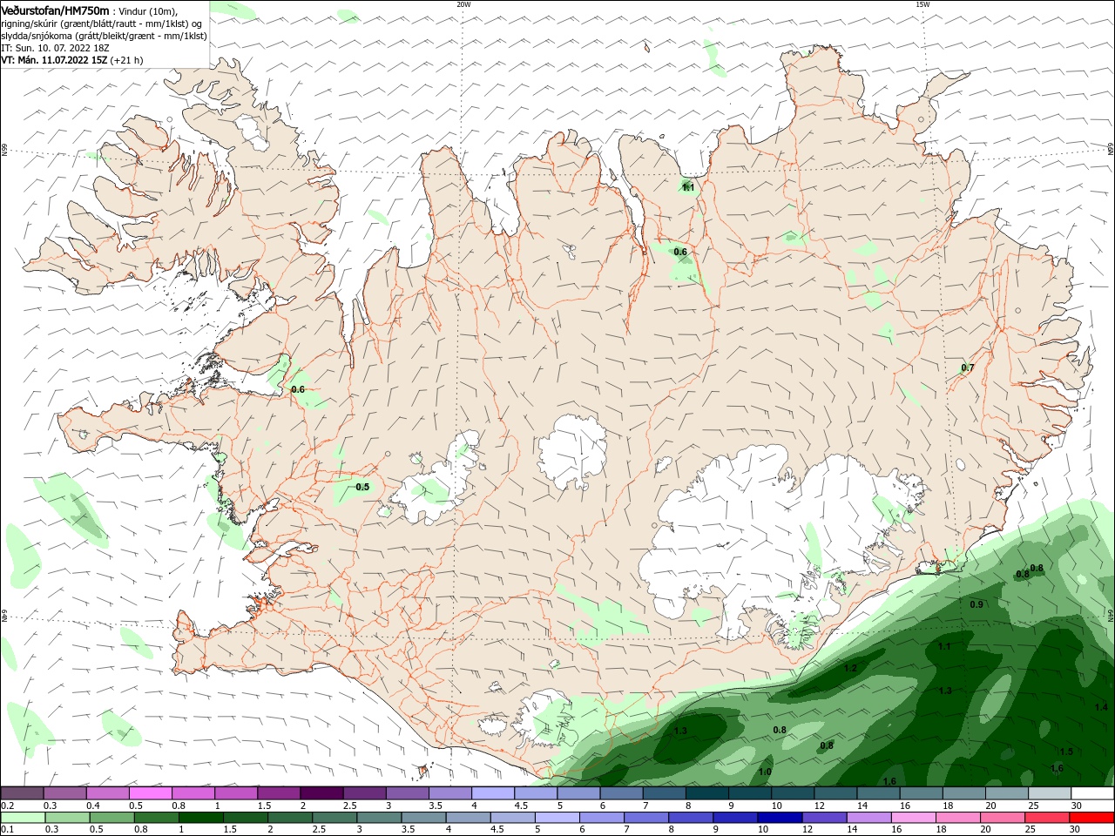Click the bright pink upper-row swatch labeled 0.5
Screen dimensions: 1115x836
[150, 792]
